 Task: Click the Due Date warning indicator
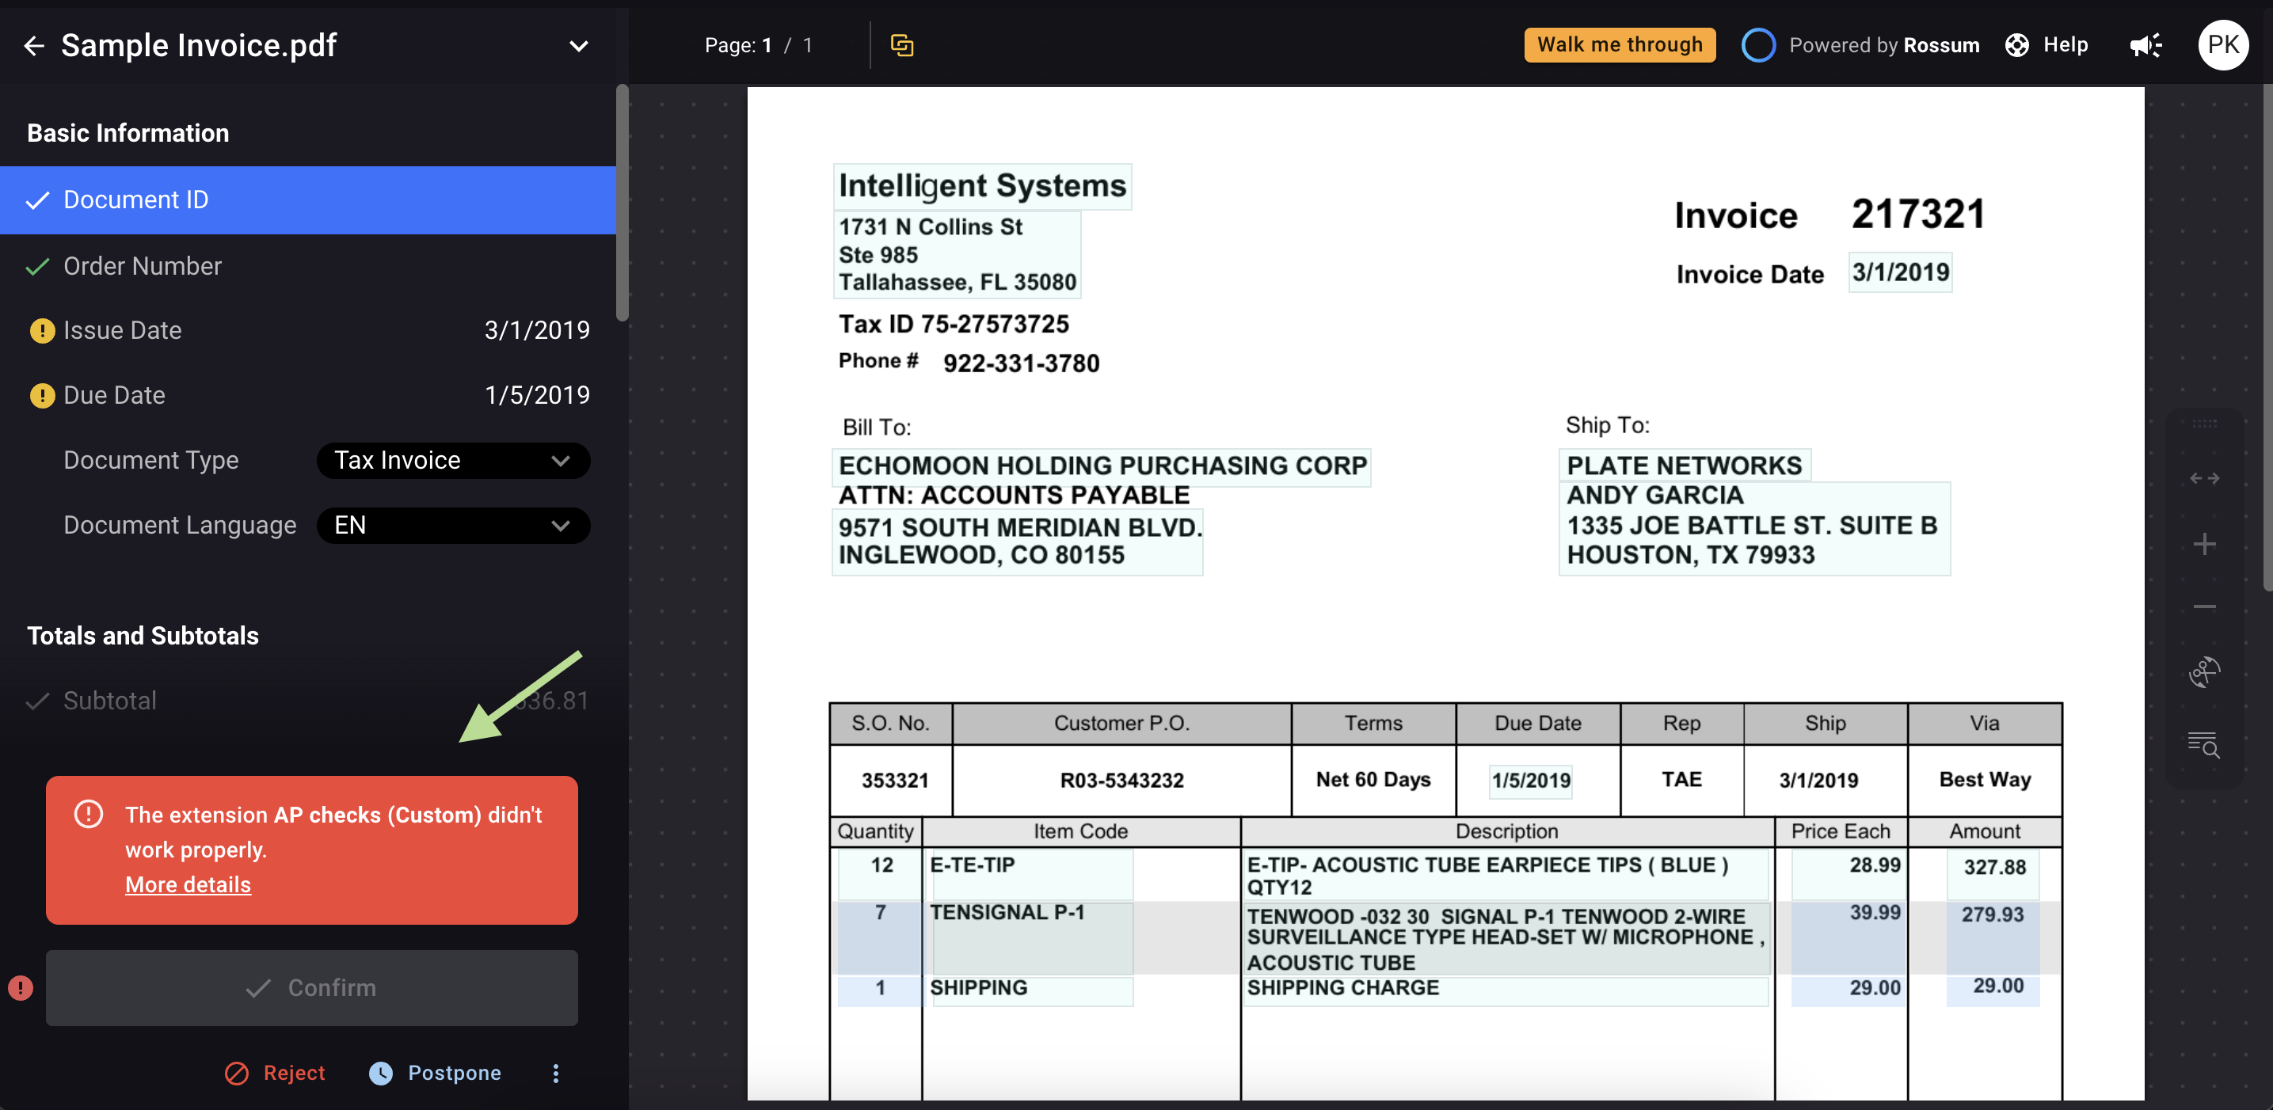41,395
